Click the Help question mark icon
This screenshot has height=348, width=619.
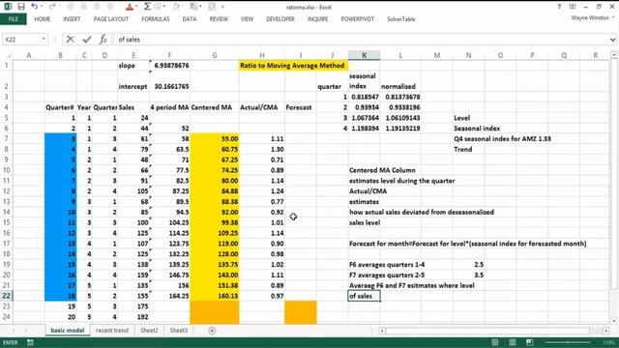(x=559, y=7)
